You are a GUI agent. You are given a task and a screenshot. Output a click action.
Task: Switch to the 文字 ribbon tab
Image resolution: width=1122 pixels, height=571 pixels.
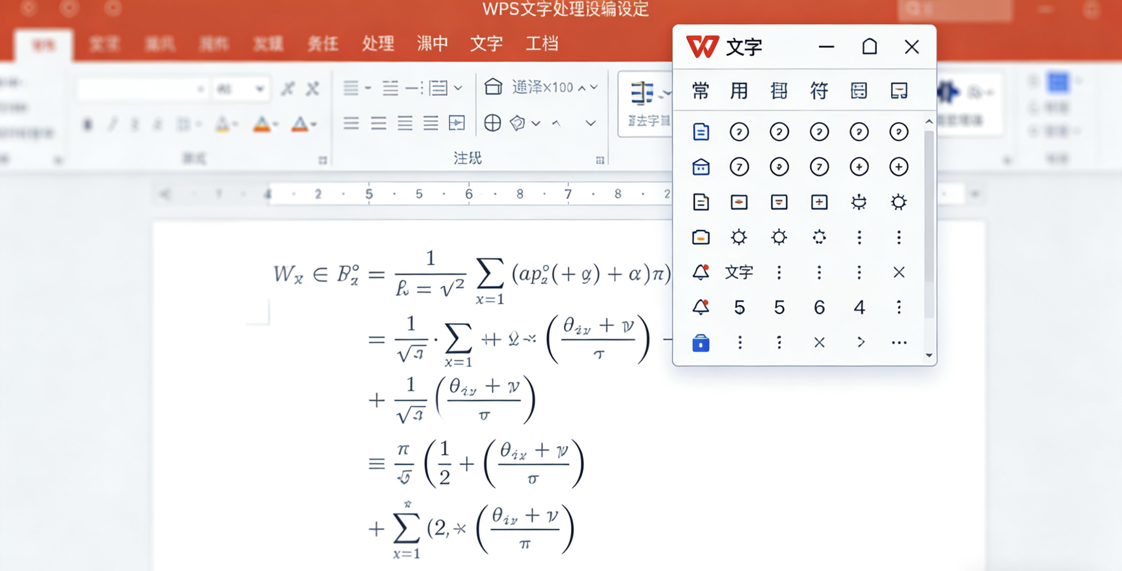tap(487, 44)
